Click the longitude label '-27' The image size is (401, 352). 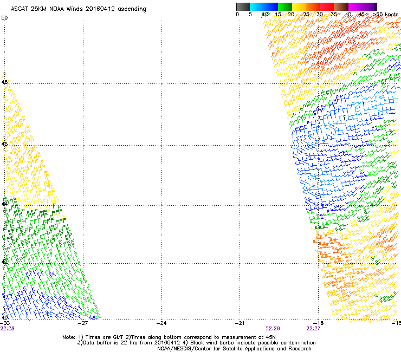(83, 323)
